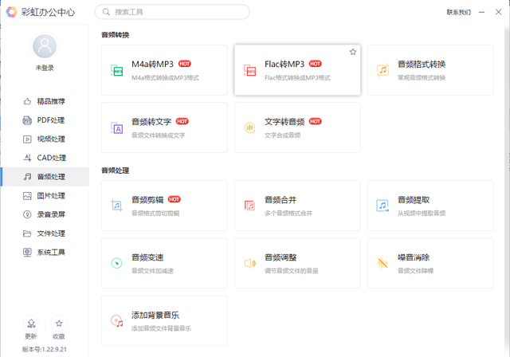Viewport: 510px width, 357px height.
Task: Open the 音频提取 tool title
Action: pyautogui.click(x=414, y=200)
